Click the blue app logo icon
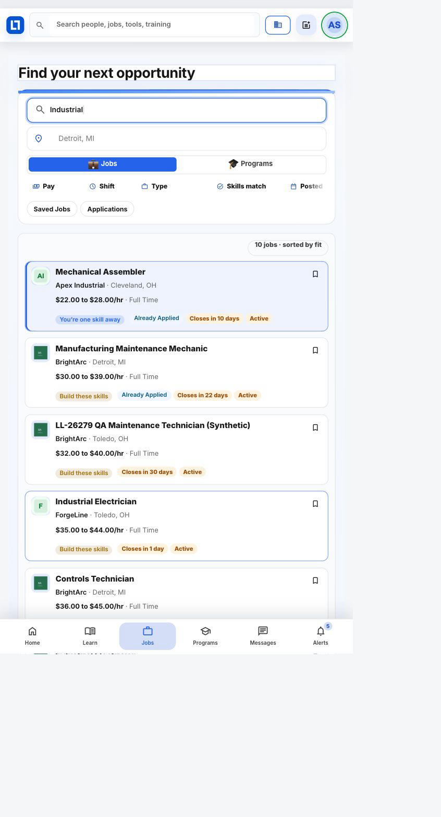The image size is (441, 817). (x=15, y=25)
